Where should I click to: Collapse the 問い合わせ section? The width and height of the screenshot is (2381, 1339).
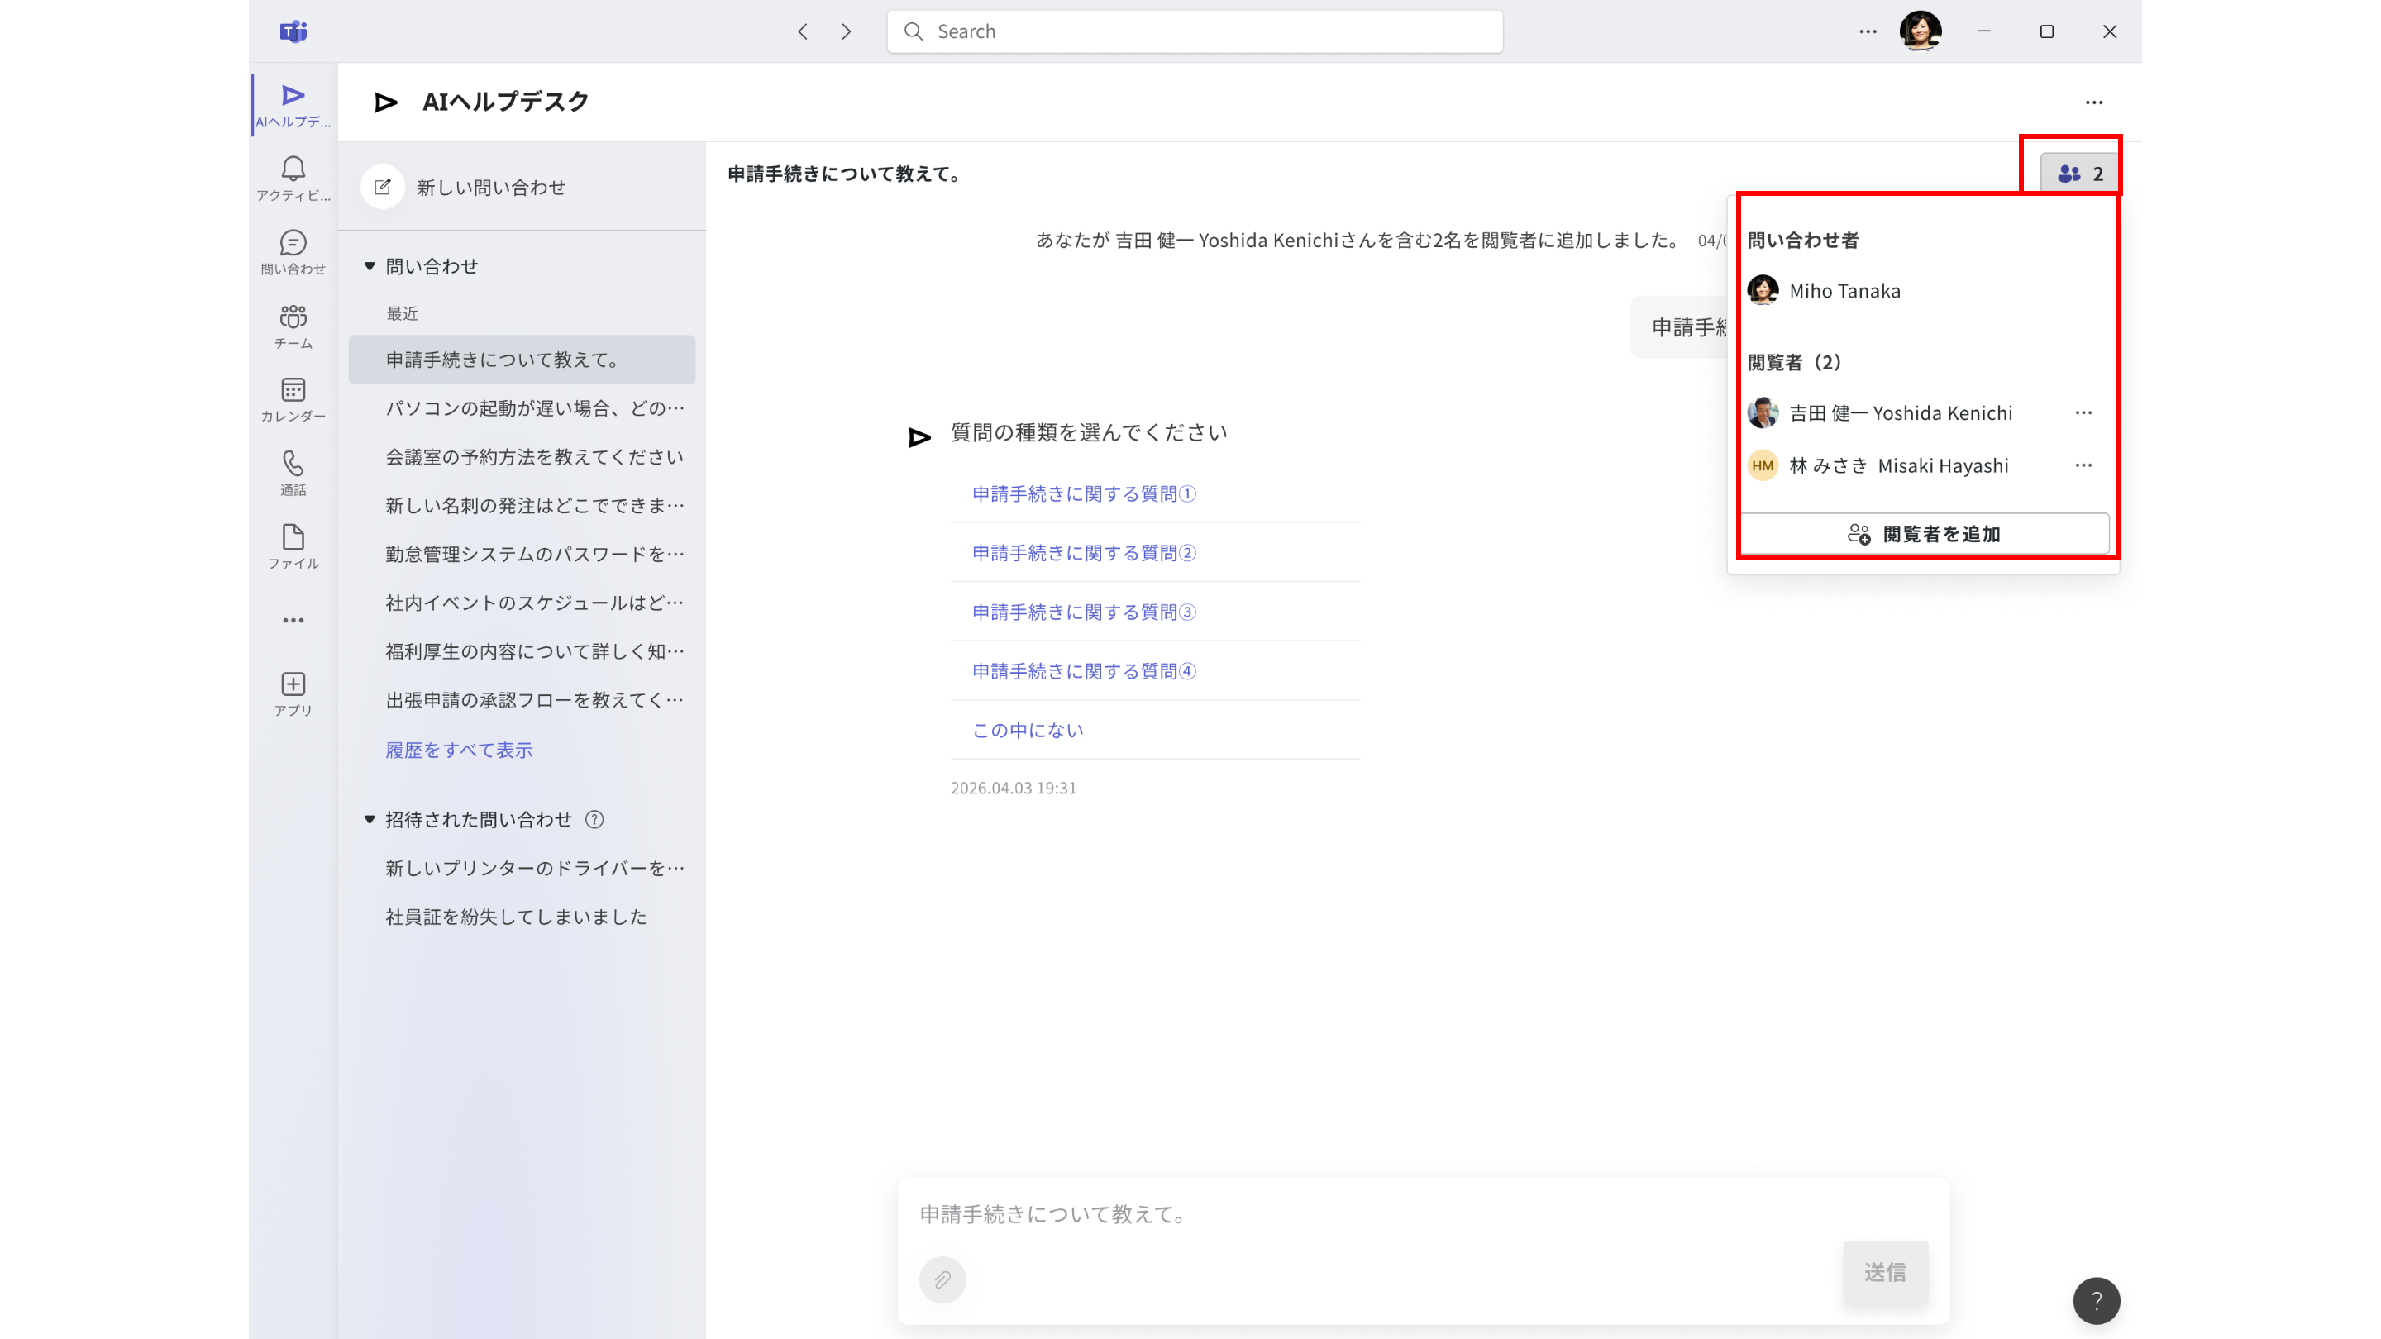(370, 266)
